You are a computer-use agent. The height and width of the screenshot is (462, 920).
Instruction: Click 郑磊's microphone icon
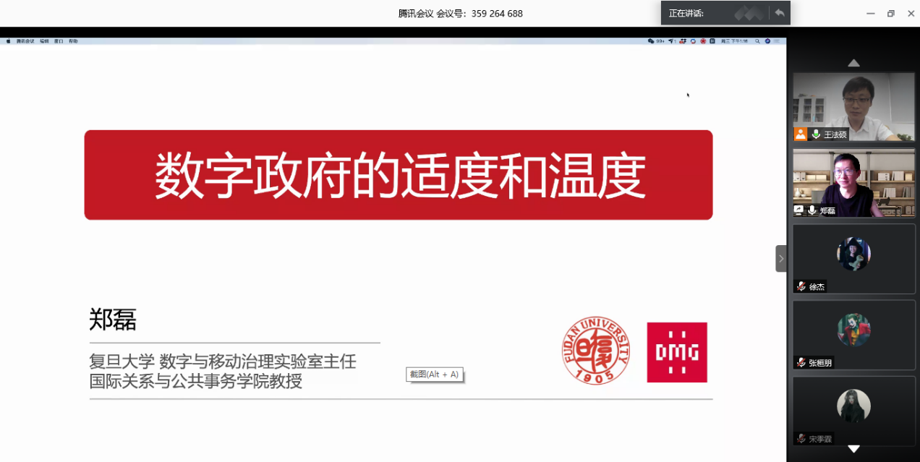coord(812,210)
